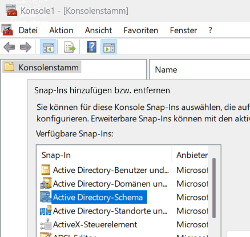Click the Microsoft provider cell for ActiveX-Steuerelement
Viewport: 250px width, 237px height.
coord(192,224)
